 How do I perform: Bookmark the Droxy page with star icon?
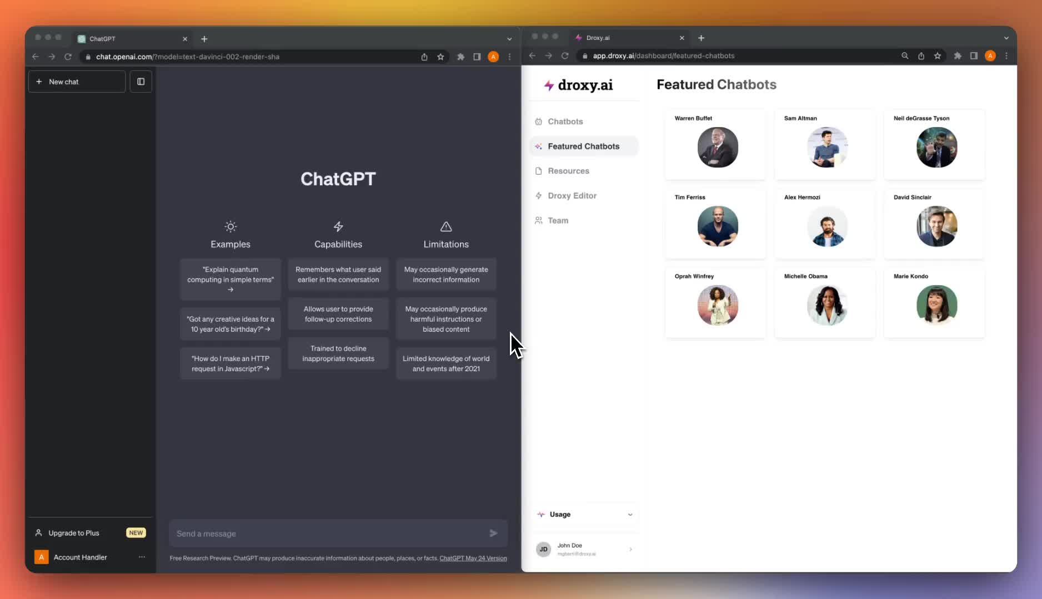point(938,55)
